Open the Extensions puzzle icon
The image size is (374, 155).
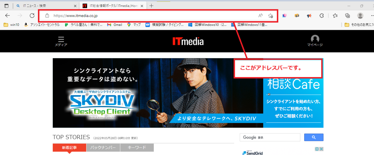click(322, 16)
